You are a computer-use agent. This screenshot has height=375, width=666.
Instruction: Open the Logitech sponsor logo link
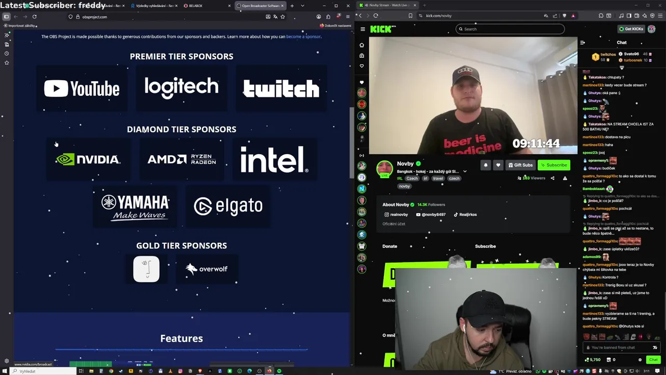click(x=182, y=87)
